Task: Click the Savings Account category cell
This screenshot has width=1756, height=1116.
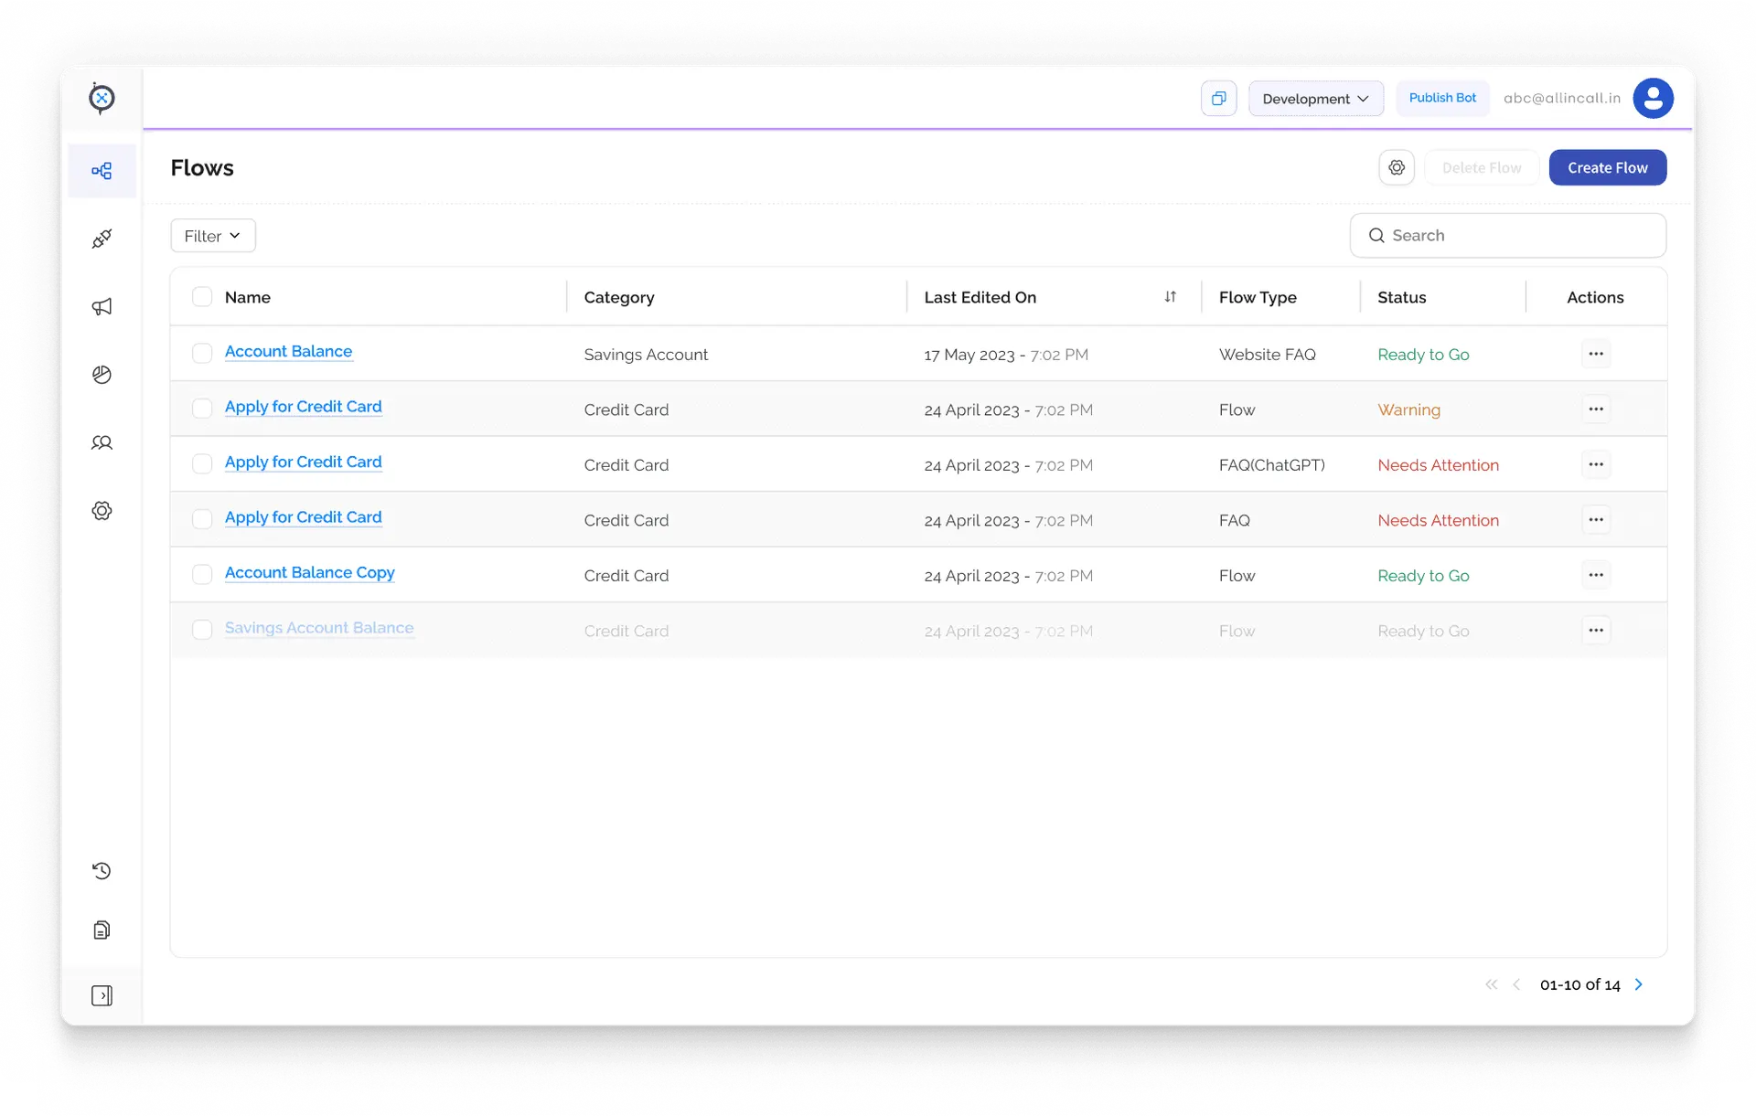Action: click(646, 355)
